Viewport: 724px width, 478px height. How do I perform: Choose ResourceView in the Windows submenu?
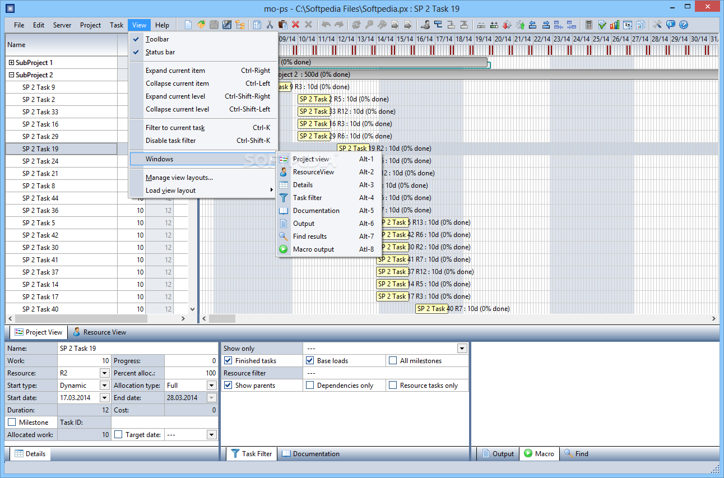click(328, 172)
